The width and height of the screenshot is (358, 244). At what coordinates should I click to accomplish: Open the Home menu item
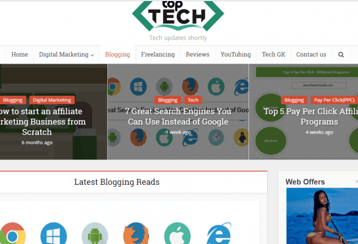tap(20, 55)
